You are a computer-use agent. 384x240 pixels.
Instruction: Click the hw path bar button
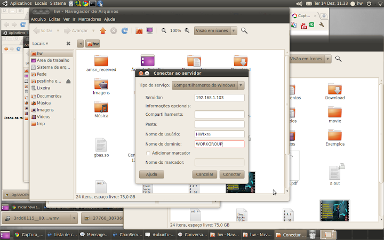(93, 44)
